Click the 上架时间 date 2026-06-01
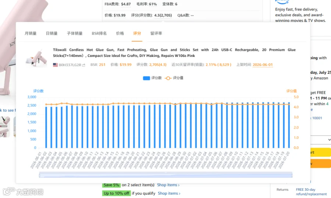This screenshot has width=331, height=198. [263, 65]
